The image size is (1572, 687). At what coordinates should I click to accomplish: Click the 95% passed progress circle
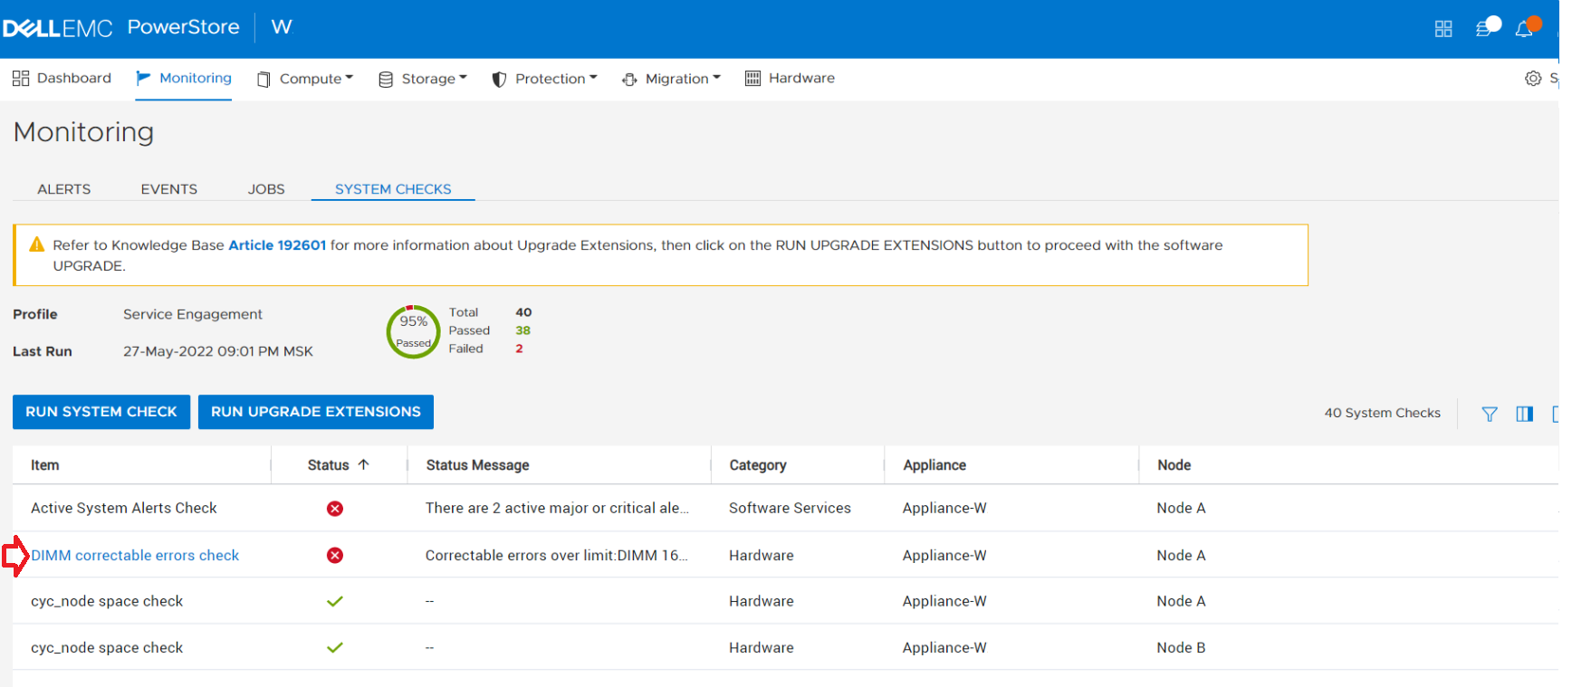[413, 331]
